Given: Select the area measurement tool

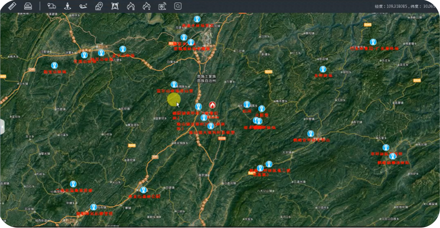Looking at the screenshot, I should (27, 6).
